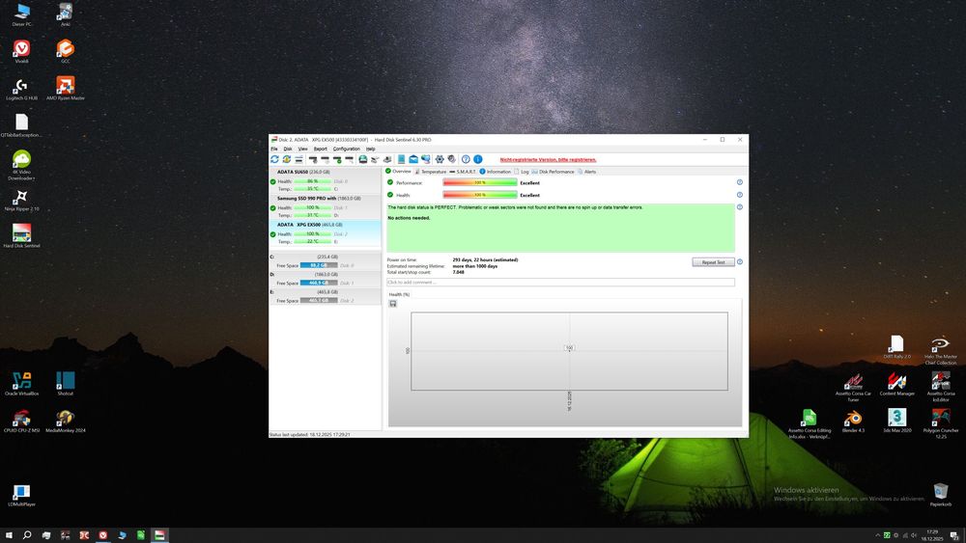Click the Health 100% gradient bar

480,195
